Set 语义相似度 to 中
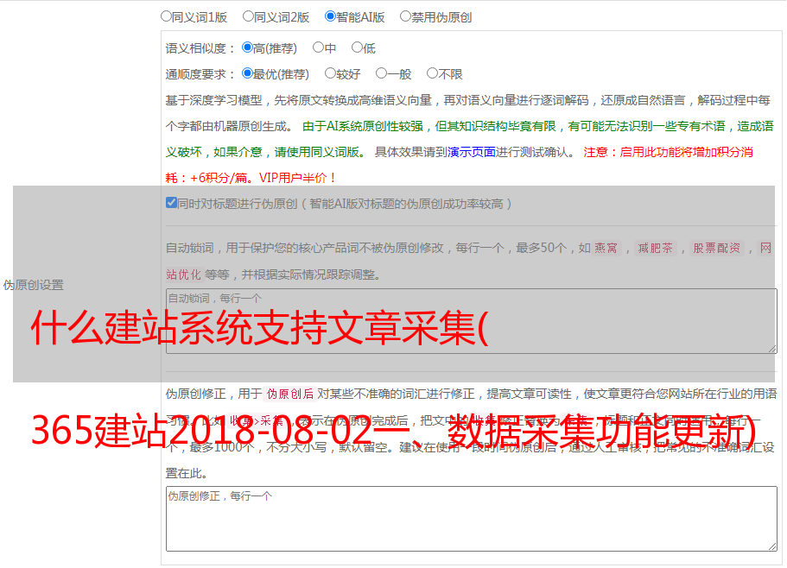 click(x=318, y=47)
